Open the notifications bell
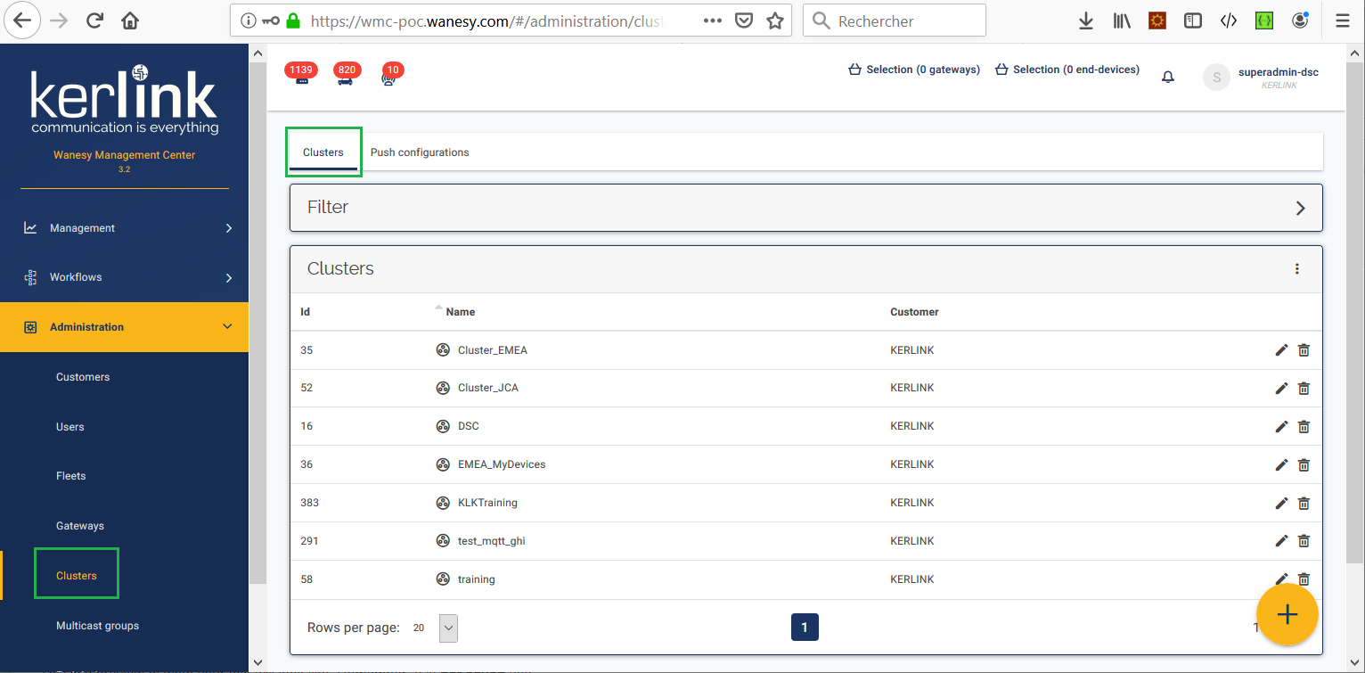This screenshot has height=673, width=1365. (1168, 78)
